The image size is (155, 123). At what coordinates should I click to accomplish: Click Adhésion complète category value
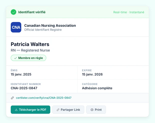97,88
